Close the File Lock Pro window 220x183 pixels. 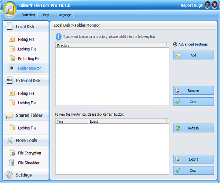tap(214, 5)
